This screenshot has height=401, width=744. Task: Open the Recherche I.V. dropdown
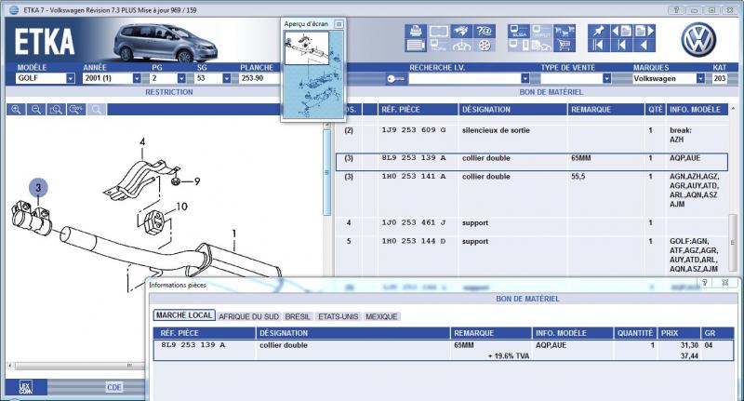click(x=525, y=78)
